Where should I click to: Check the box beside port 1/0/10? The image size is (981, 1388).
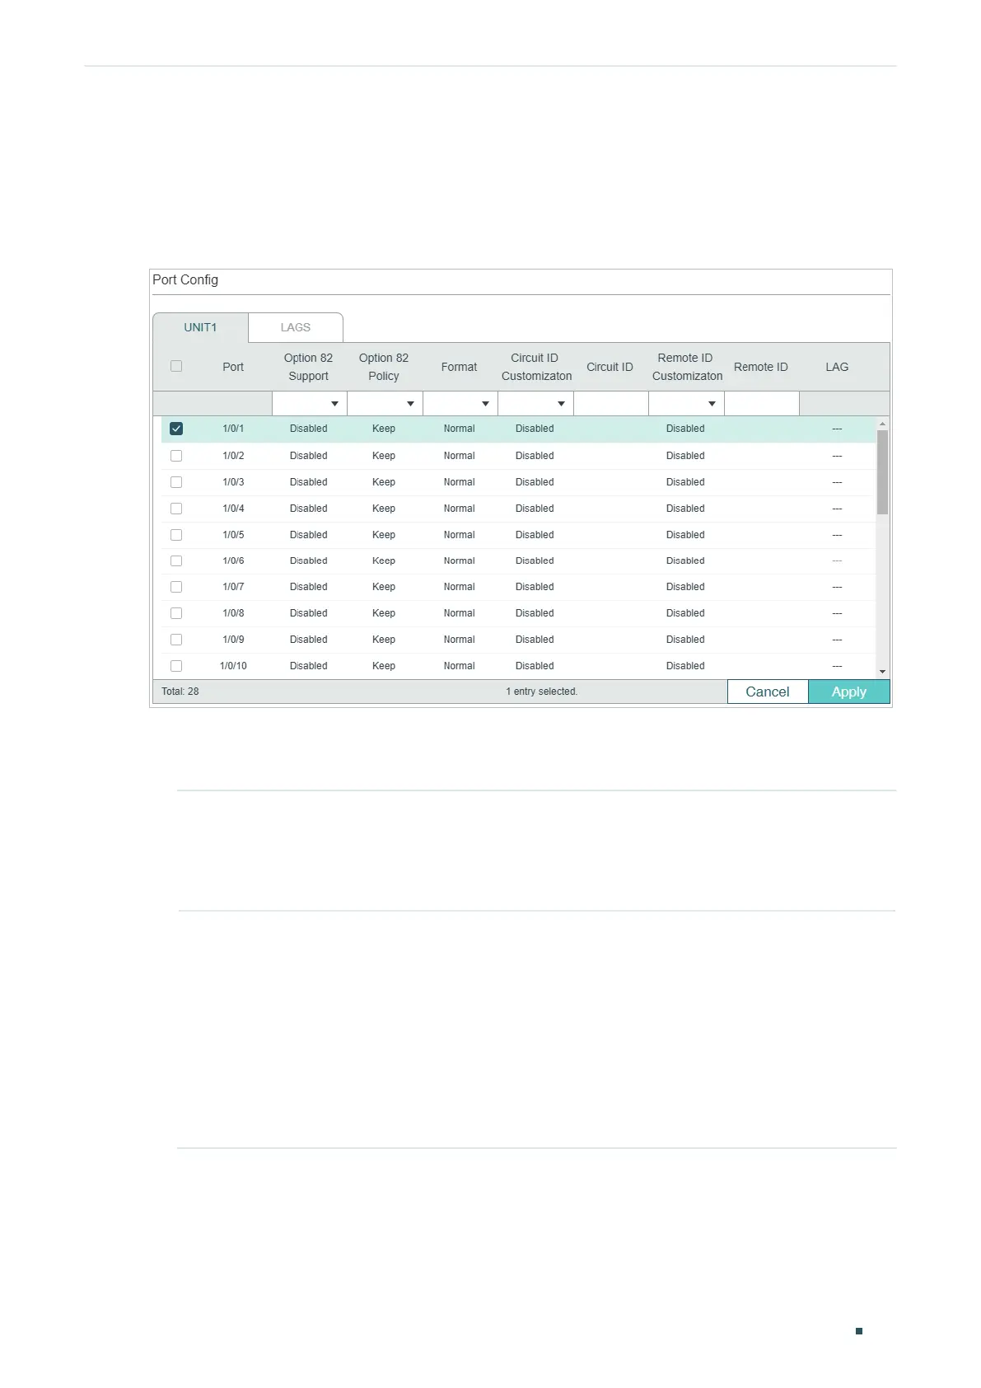point(176,666)
